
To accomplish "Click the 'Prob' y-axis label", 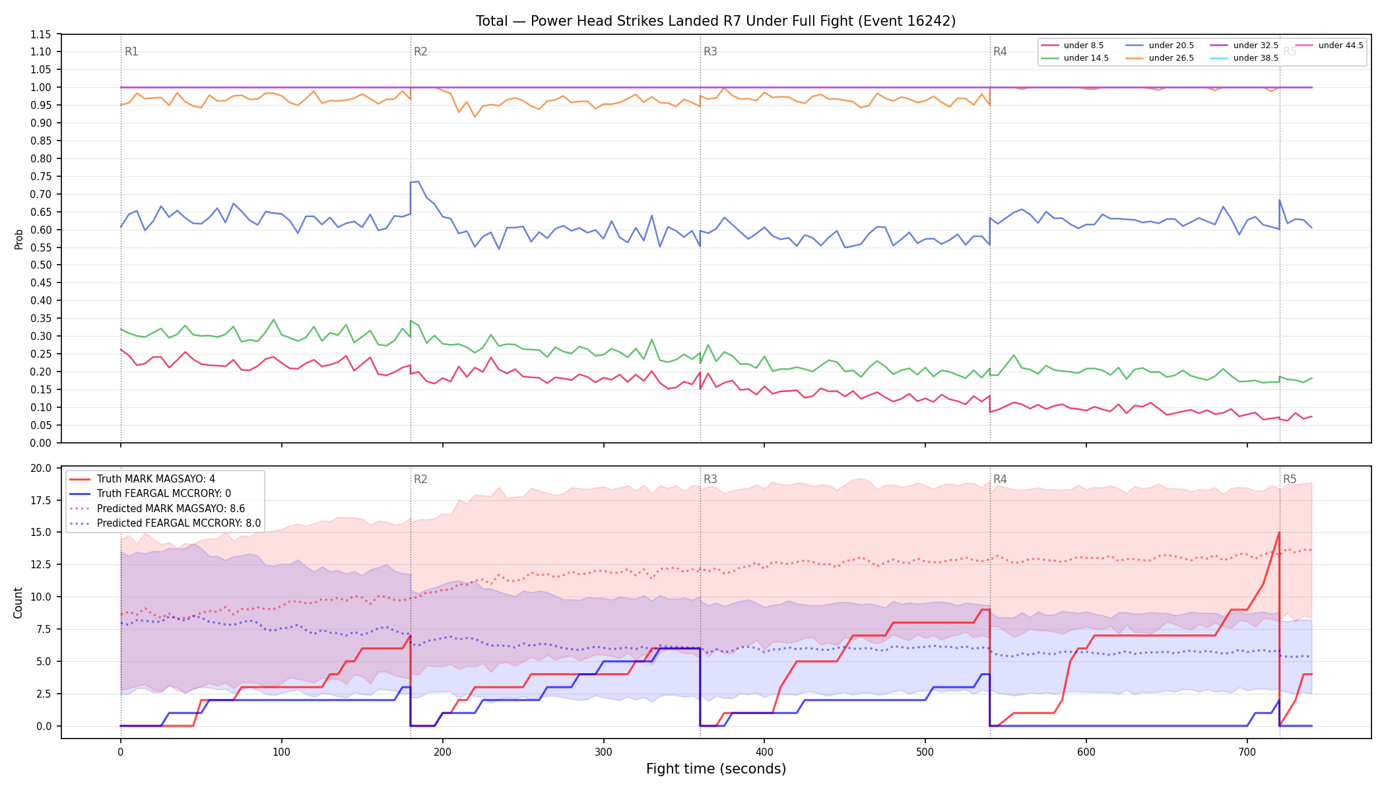I will click(x=18, y=239).
